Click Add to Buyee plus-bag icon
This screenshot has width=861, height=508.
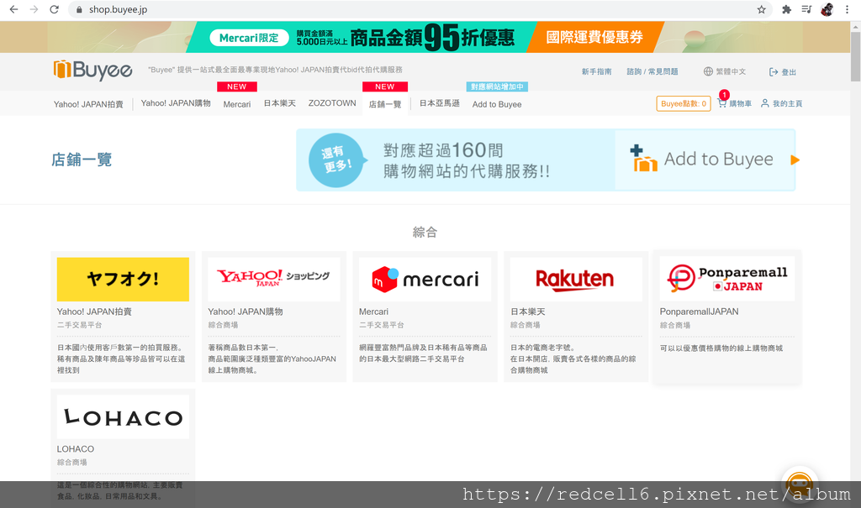(x=643, y=159)
